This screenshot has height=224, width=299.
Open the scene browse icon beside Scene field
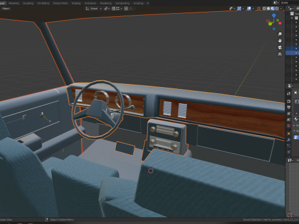point(276,2)
